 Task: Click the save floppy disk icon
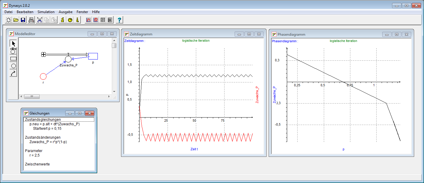pyautogui.click(x=23, y=20)
